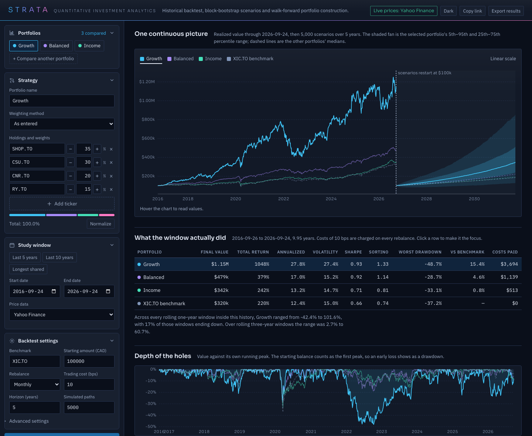Open the Price data source dropdown
Viewport: 532px width, 436px height.
62,315
